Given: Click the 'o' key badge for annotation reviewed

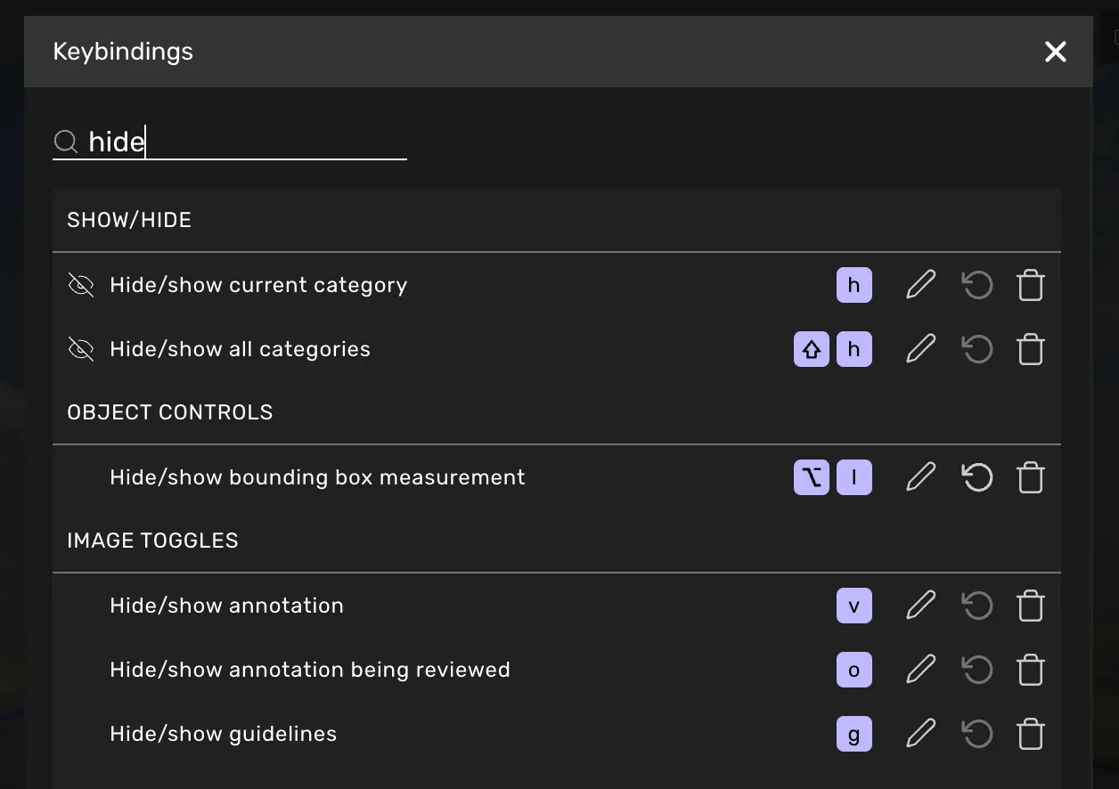Looking at the screenshot, I should pos(854,670).
